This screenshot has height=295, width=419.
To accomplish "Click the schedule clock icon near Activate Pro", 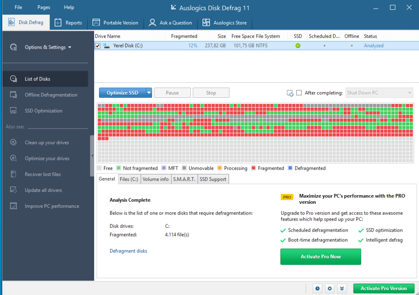I will click(x=318, y=288).
